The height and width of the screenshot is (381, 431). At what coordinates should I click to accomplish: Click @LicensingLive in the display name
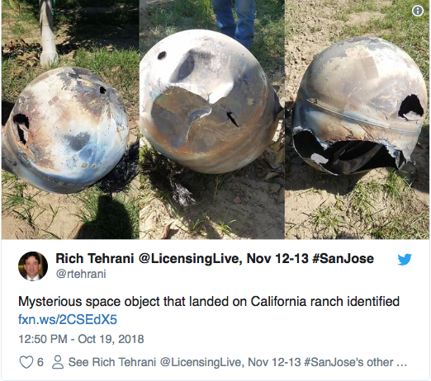190,258
